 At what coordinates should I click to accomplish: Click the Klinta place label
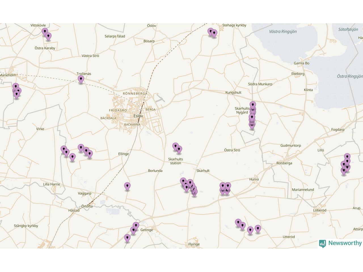point(308,90)
